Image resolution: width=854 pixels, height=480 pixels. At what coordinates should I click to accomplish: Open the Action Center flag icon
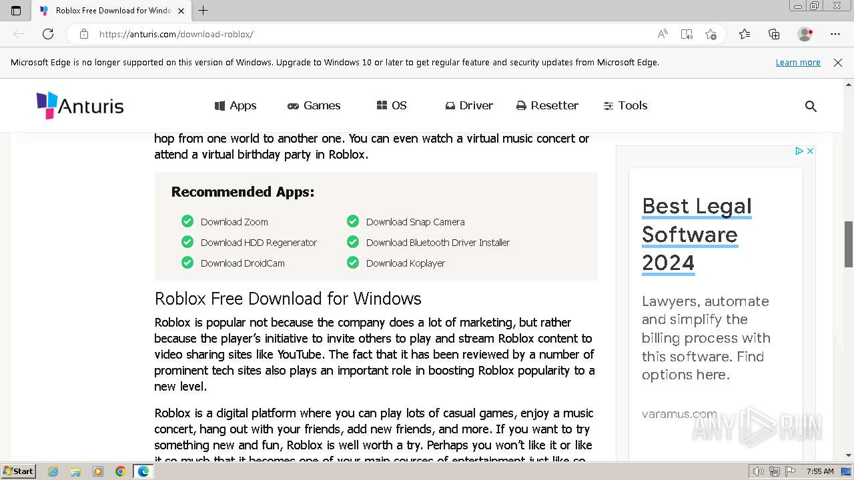790,471
